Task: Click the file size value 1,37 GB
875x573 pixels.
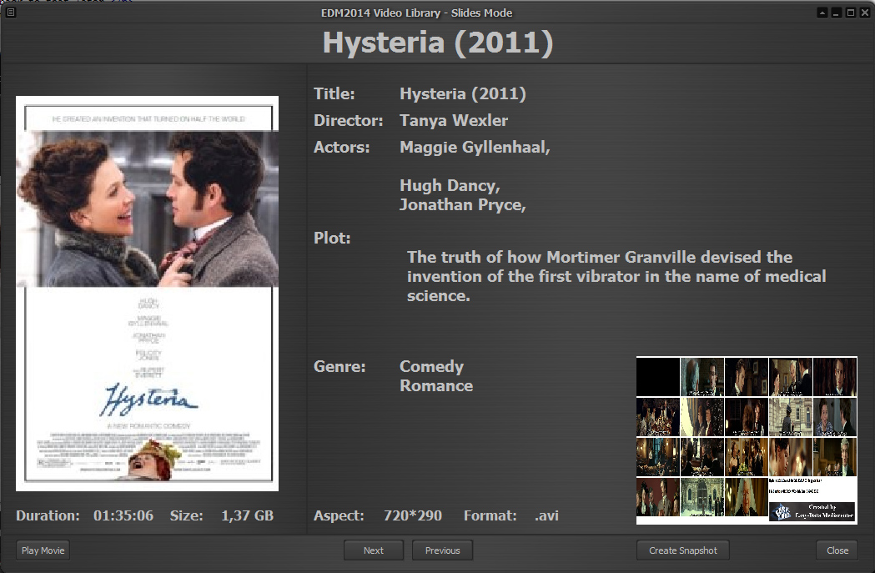Action: 247,515
